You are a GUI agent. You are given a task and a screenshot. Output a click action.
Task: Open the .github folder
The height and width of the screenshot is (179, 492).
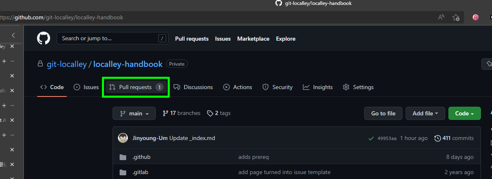tap(141, 157)
